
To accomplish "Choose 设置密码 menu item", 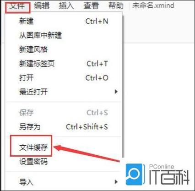I will pyautogui.click(x=64, y=162).
